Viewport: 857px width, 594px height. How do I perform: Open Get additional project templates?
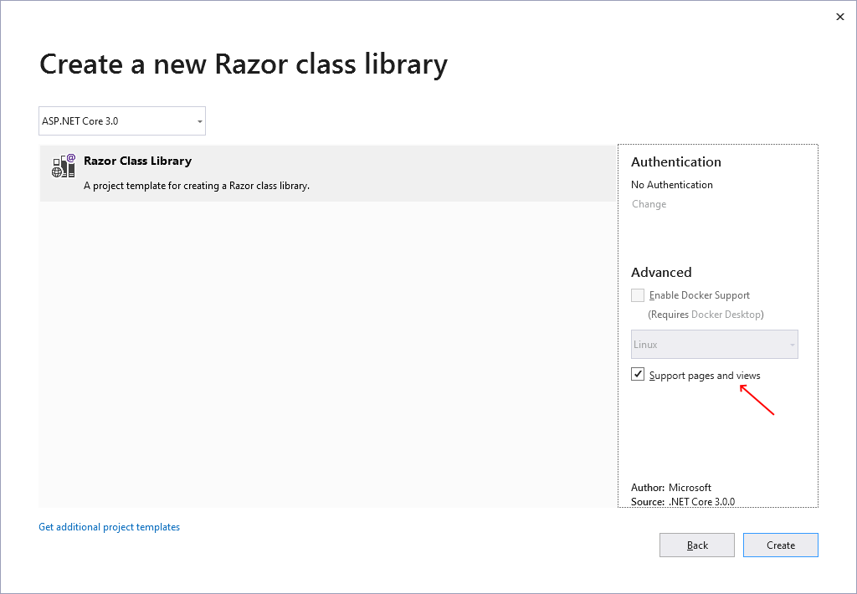pos(109,526)
